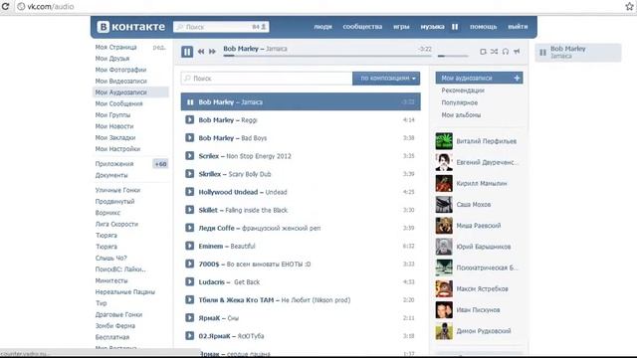The image size is (637, 358).
Task: Open Мои Фотографии
Action: point(120,70)
